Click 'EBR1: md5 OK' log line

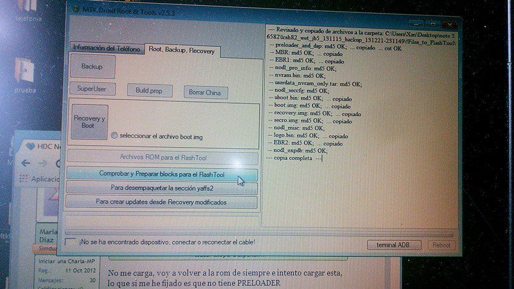point(306,61)
